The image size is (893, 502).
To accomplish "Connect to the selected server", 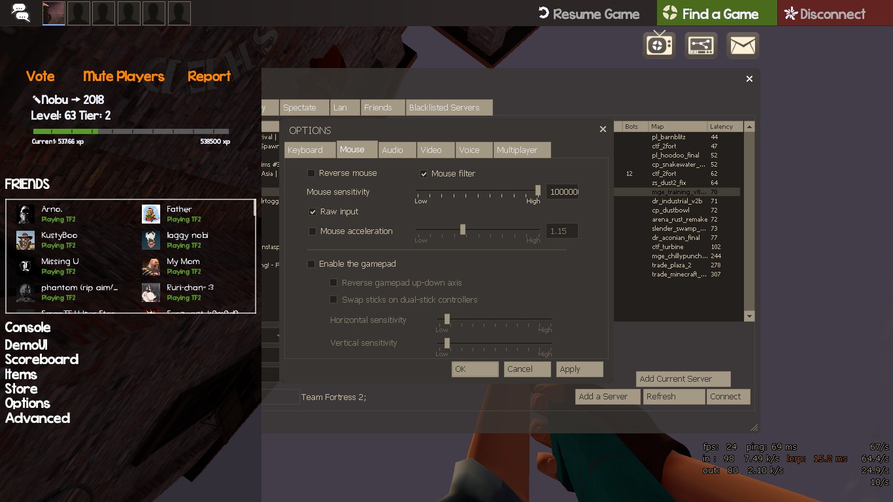I will click(728, 397).
